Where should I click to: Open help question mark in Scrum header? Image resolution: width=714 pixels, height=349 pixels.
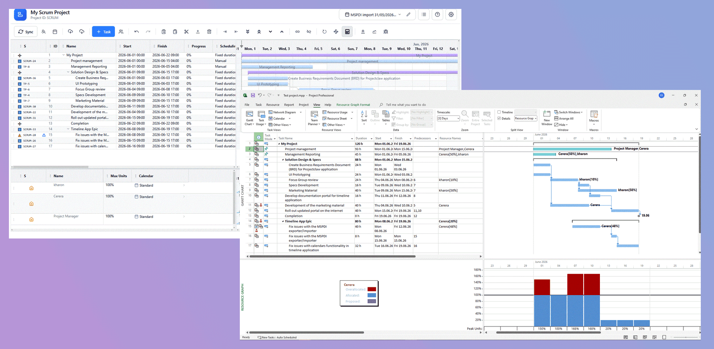tap(437, 14)
